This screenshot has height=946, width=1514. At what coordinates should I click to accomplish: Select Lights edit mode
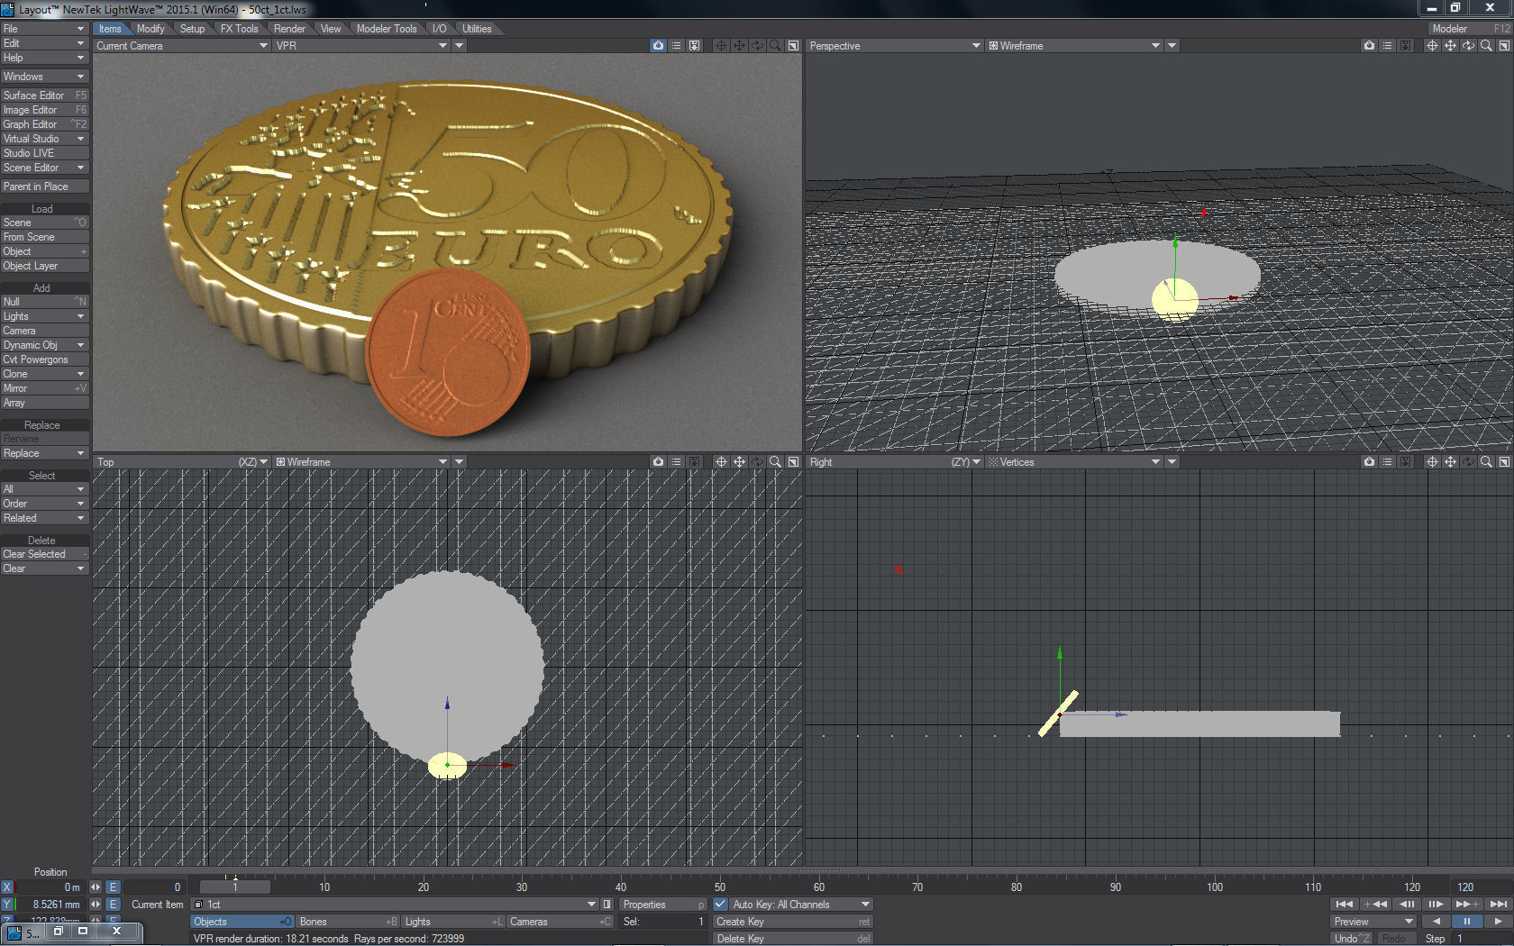(454, 921)
